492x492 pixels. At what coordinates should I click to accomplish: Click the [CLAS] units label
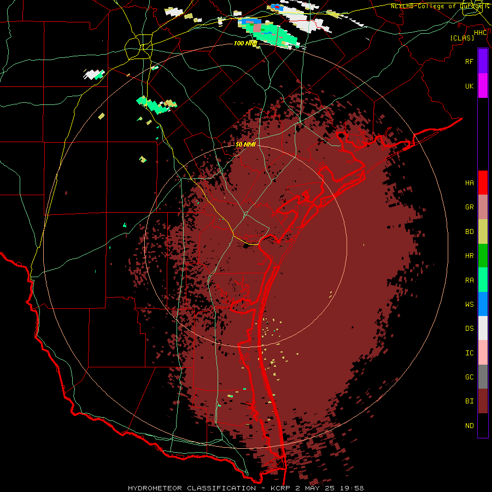(462, 38)
